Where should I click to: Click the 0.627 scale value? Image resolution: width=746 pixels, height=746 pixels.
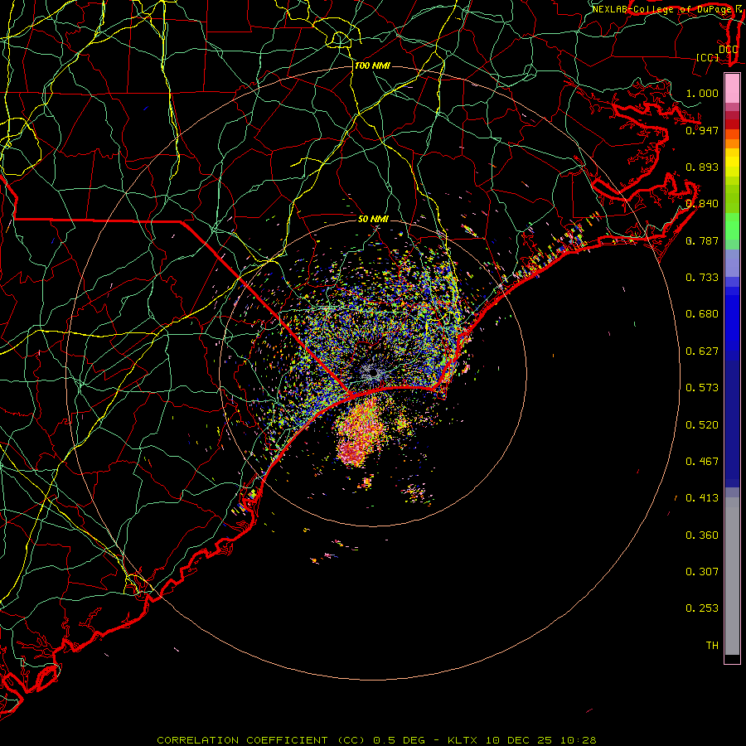(702, 351)
